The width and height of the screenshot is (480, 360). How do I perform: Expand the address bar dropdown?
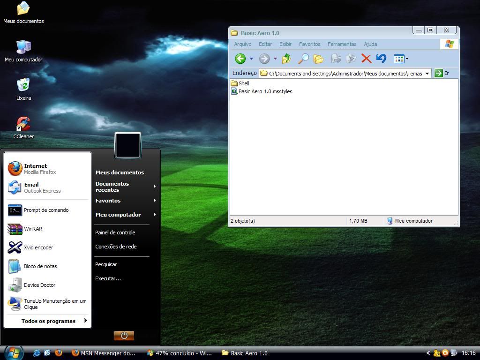coord(427,73)
